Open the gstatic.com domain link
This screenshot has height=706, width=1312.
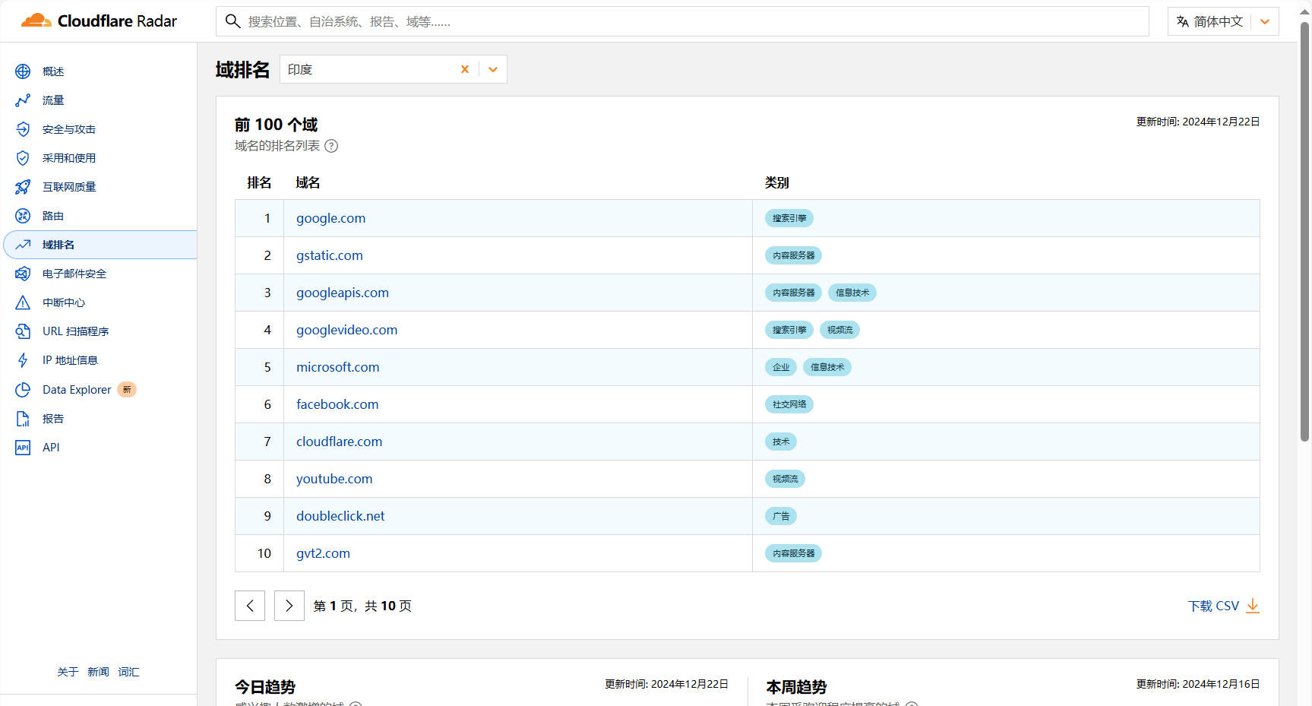coord(330,255)
